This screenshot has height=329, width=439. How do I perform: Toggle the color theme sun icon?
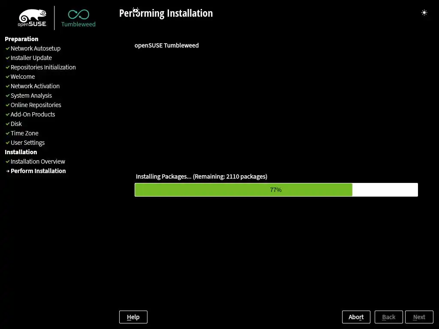[424, 12]
